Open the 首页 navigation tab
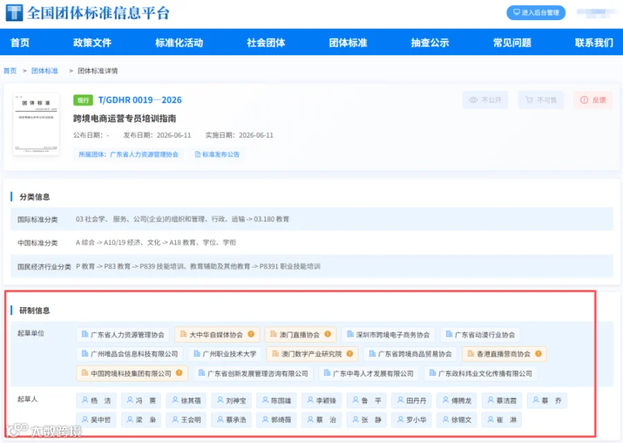 (20, 42)
